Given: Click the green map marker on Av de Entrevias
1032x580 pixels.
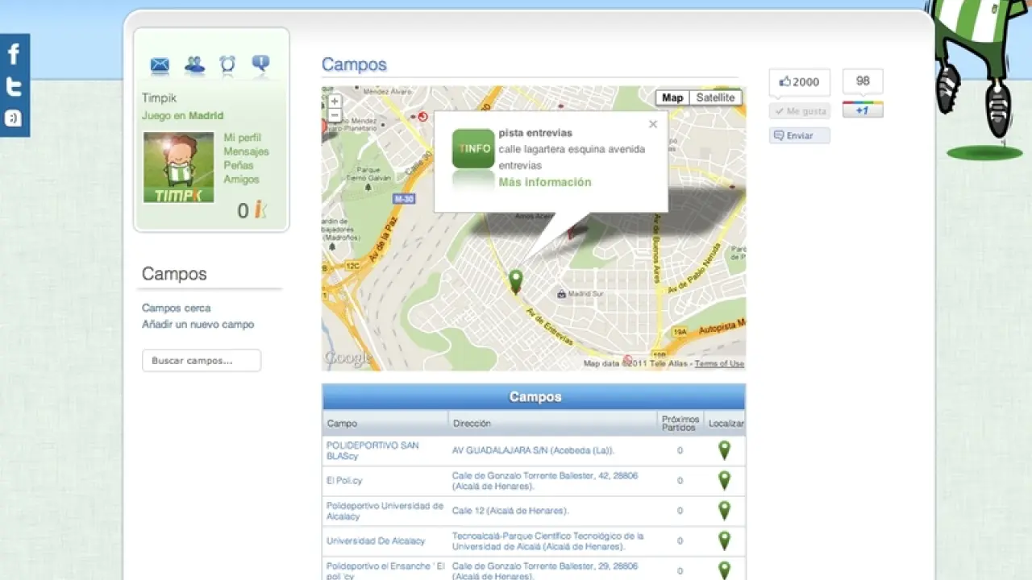Looking at the screenshot, I should pyautogui.click(x=516, y=281).
